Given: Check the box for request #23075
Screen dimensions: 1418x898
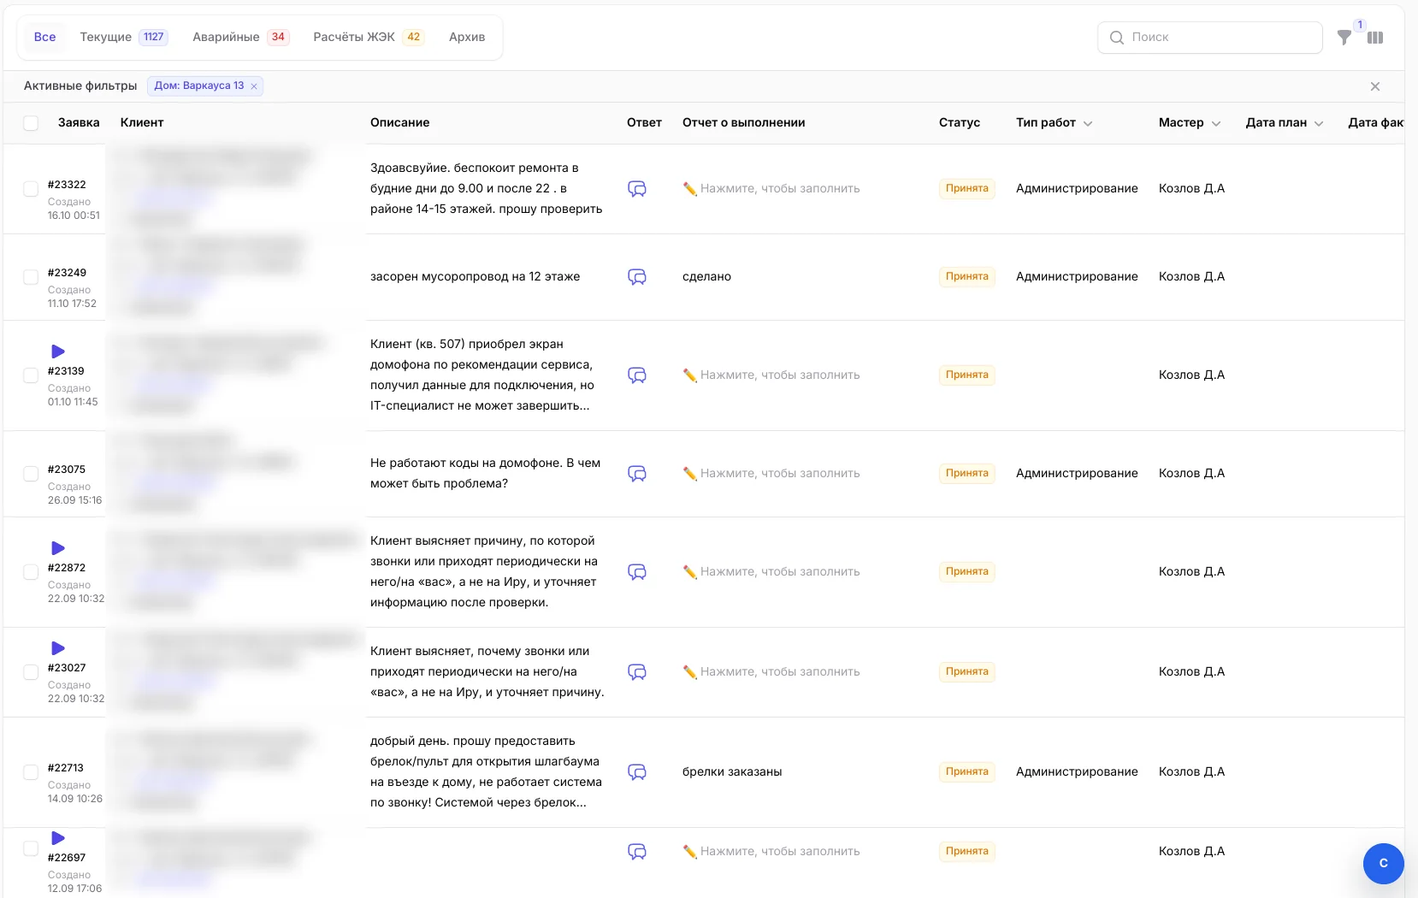Looking at the screenshot, I should (31, 474).
